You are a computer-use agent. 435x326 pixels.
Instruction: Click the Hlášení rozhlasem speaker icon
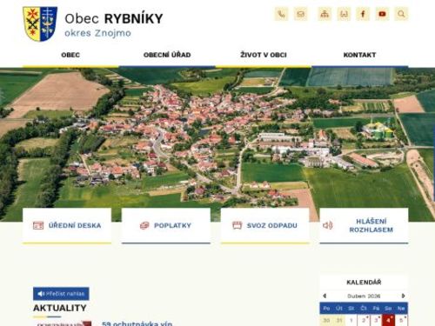(328, 225)
